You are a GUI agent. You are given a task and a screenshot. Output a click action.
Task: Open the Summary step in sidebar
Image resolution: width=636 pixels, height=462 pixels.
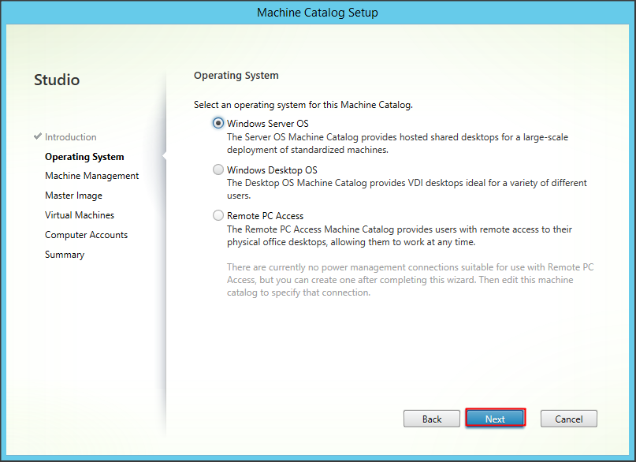pos(65,255)
